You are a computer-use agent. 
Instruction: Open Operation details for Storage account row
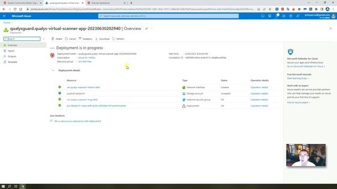coord(259,93)
